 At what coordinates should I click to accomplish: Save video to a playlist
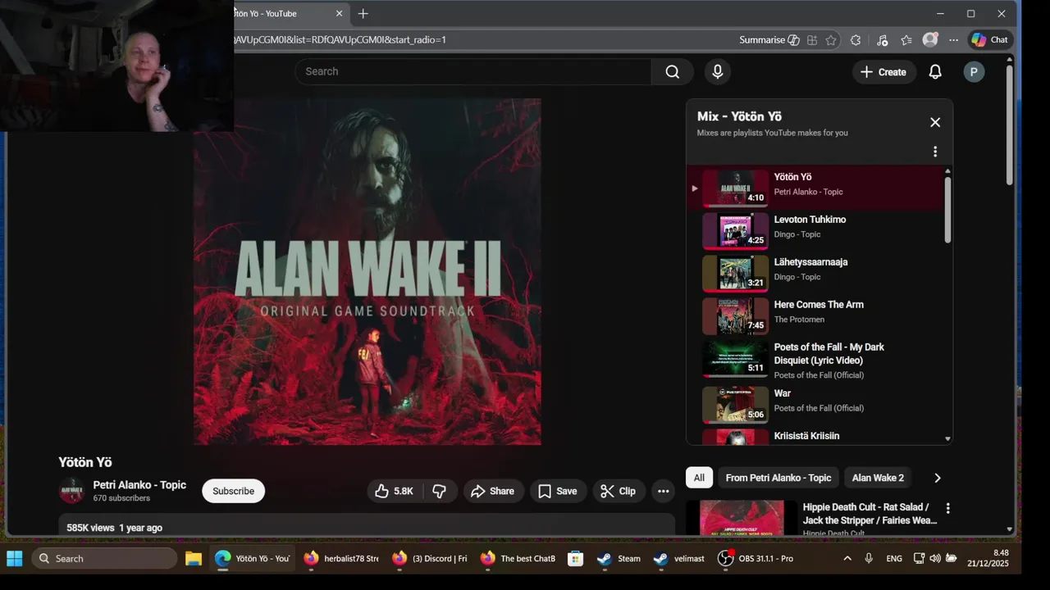[558, 491]
